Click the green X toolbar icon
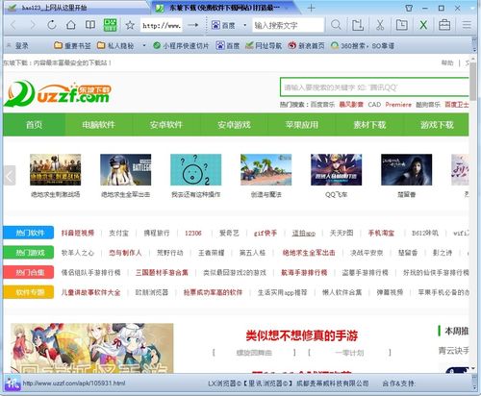The width and height of the screenshot is (481, 396). click(423, 25)
